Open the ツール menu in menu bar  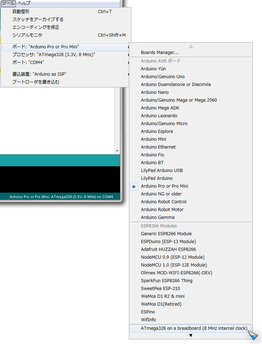click(8, 3)
